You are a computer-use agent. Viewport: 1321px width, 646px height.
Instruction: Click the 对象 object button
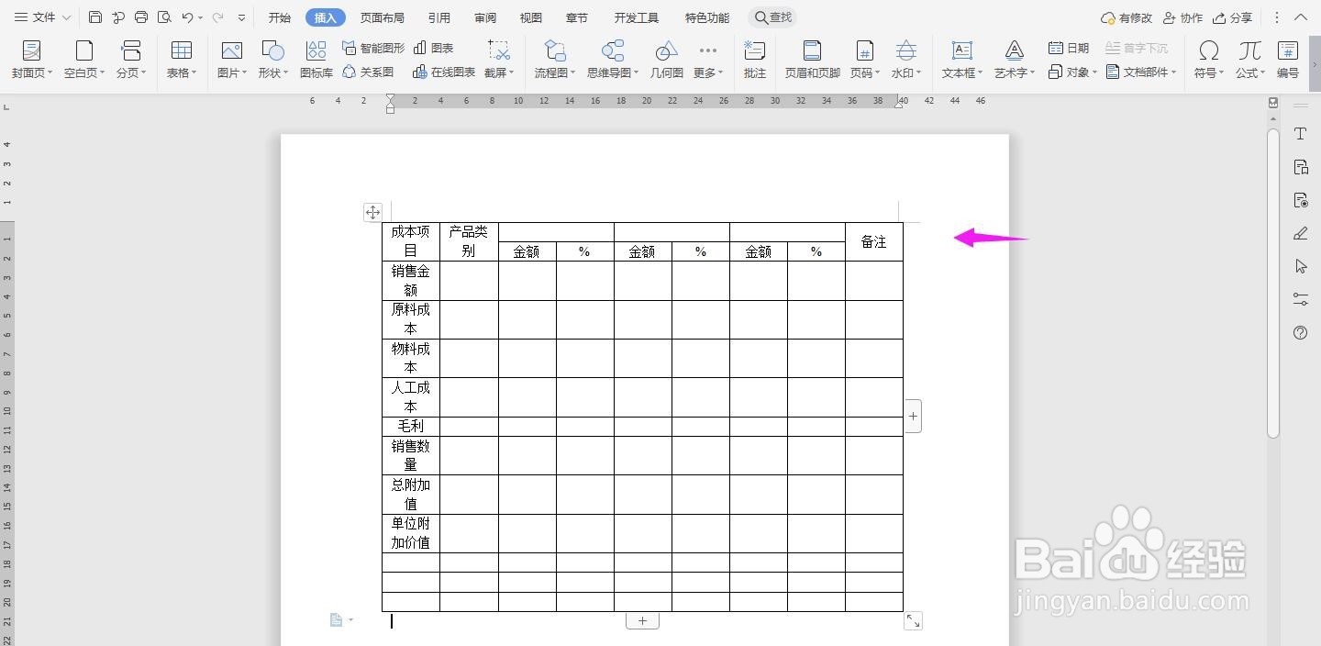point(1071,72)
